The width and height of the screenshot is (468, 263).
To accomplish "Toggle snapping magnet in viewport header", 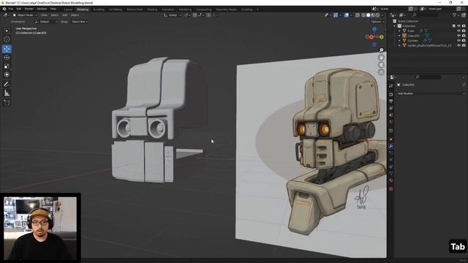I will coord(195,15).
